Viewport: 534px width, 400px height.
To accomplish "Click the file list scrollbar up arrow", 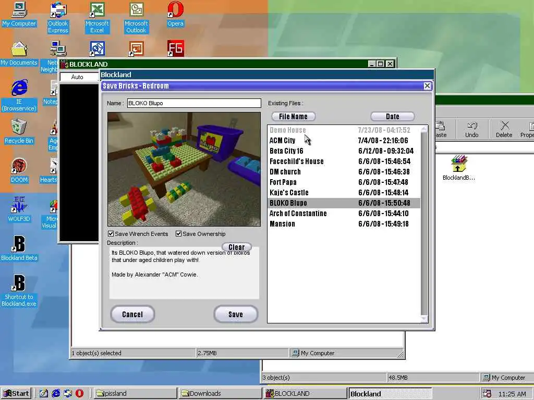I will 424,129.
